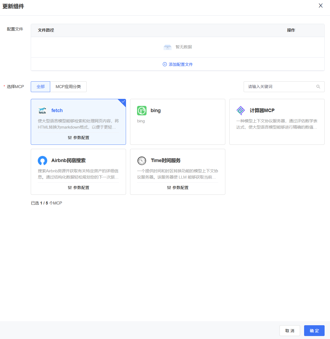Select the bing MCP card title
330x339 pixels.
(x=156, y=110)
